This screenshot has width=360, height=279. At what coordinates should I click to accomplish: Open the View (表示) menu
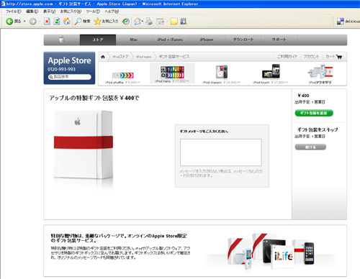[49, 12]
